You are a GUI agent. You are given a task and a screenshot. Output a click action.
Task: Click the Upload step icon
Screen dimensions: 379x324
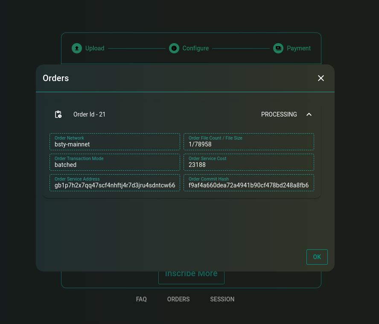[x=77, y=48]
